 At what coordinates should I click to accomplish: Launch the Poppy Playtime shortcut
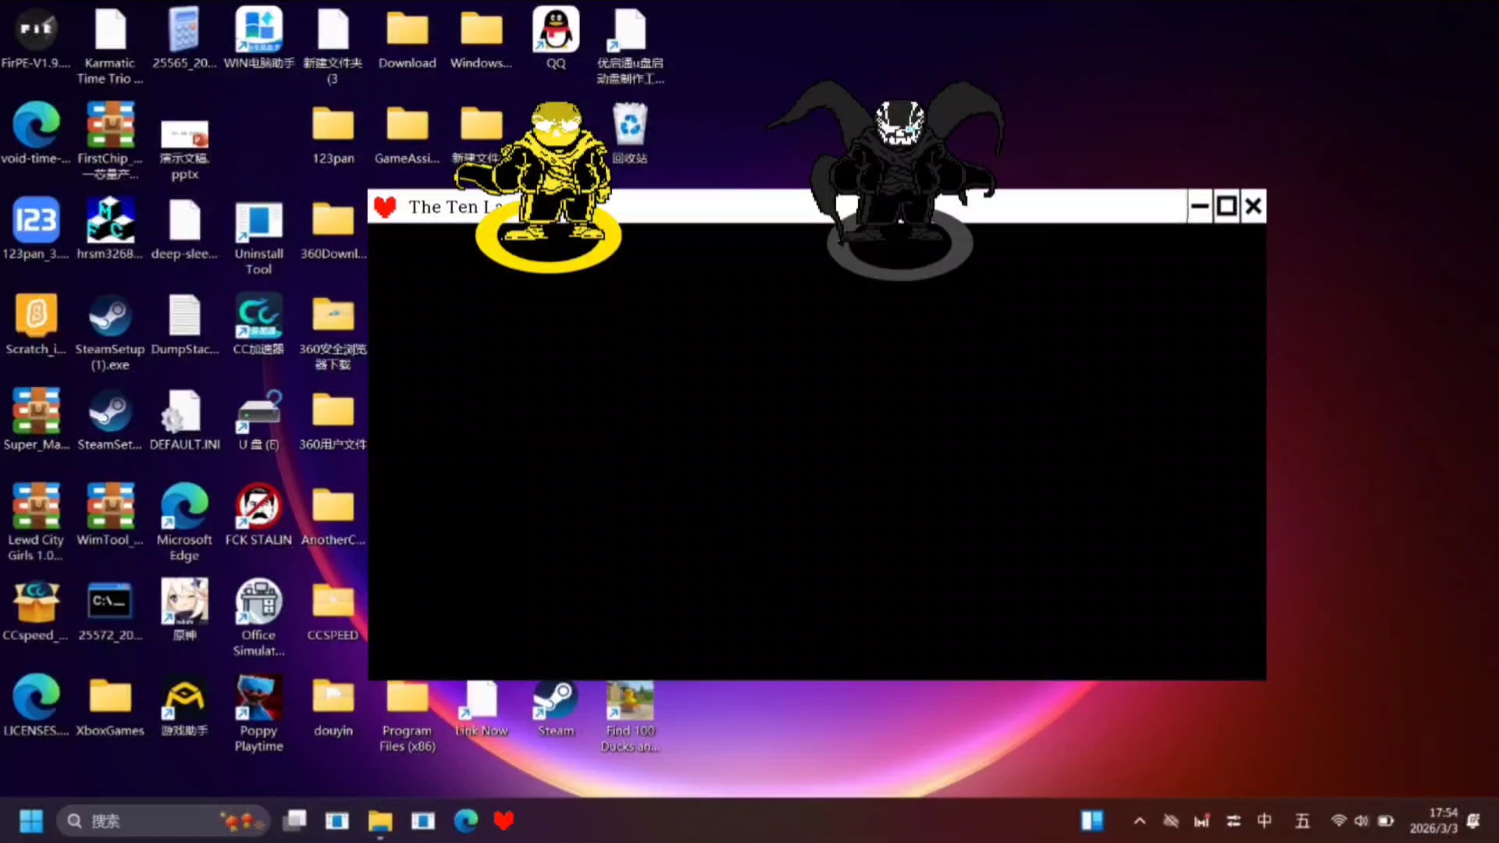tap(259, 697)
